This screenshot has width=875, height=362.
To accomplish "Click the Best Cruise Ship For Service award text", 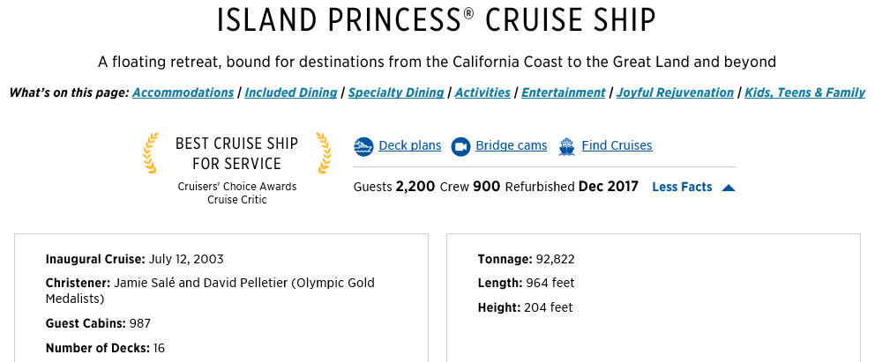I will [237, 153].
